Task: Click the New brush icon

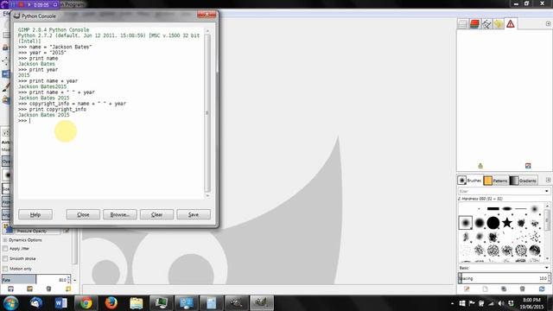Action: [x=486, y=289]
